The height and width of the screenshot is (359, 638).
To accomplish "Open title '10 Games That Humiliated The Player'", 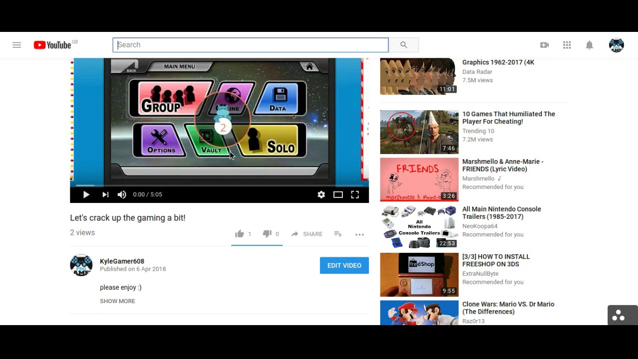I will tap(508, 118).
